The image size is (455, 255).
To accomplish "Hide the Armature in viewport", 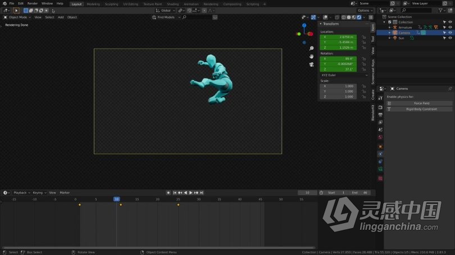I will tap(450, 27).
